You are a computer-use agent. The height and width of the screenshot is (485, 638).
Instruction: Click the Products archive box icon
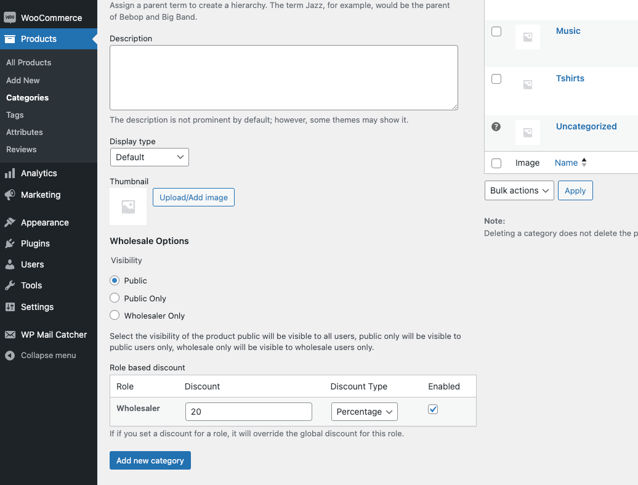click(10, 39)
